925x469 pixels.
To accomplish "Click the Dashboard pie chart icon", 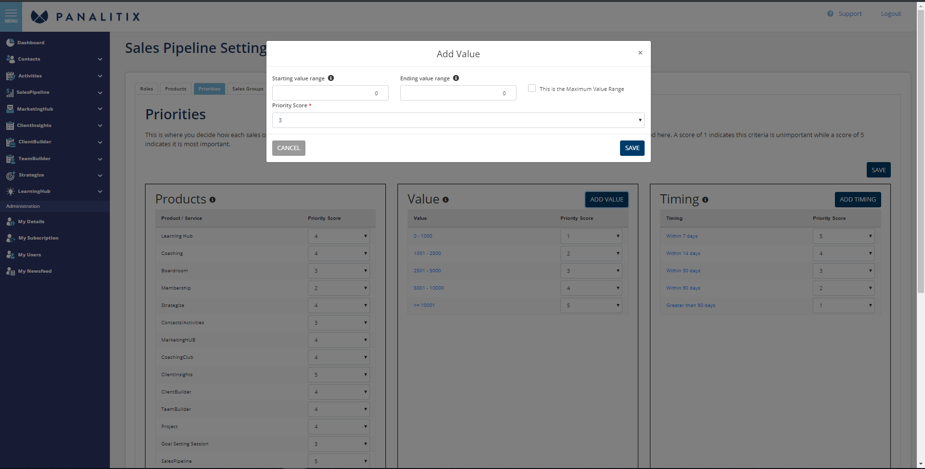I will pos(10,43).
